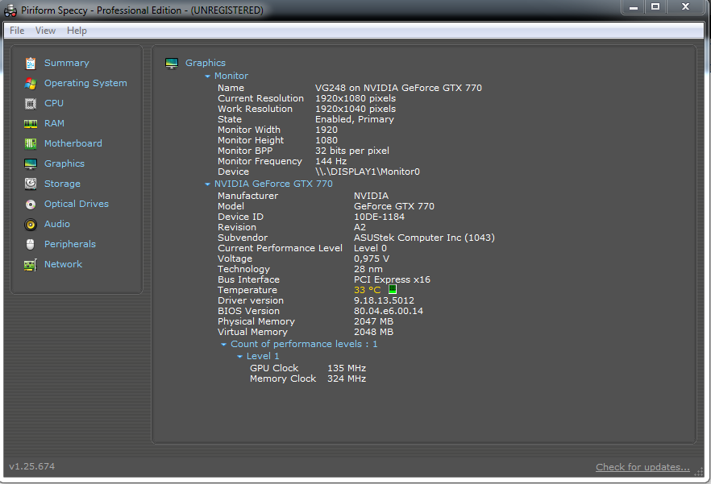Select the 32 bits per pixel value
This screenshot has height=484, width=711.
tap(351, 151)
